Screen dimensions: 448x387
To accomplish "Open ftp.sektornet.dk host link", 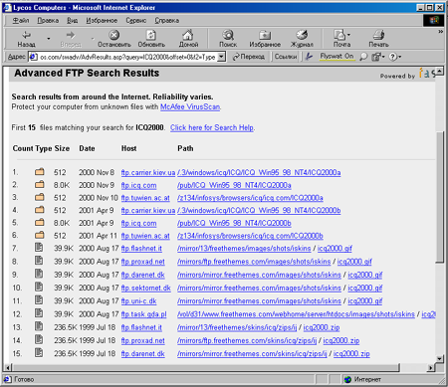I will pyautogui.click(x=145, y=288).
